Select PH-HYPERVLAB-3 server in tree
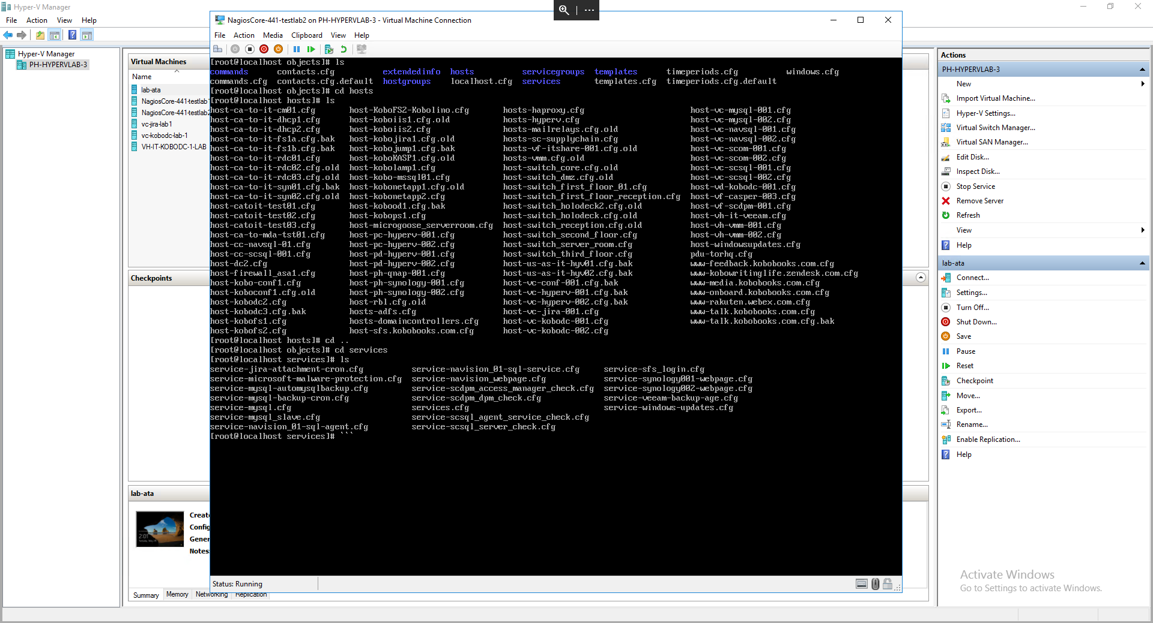1153x623 pixels. coord(58,65)
